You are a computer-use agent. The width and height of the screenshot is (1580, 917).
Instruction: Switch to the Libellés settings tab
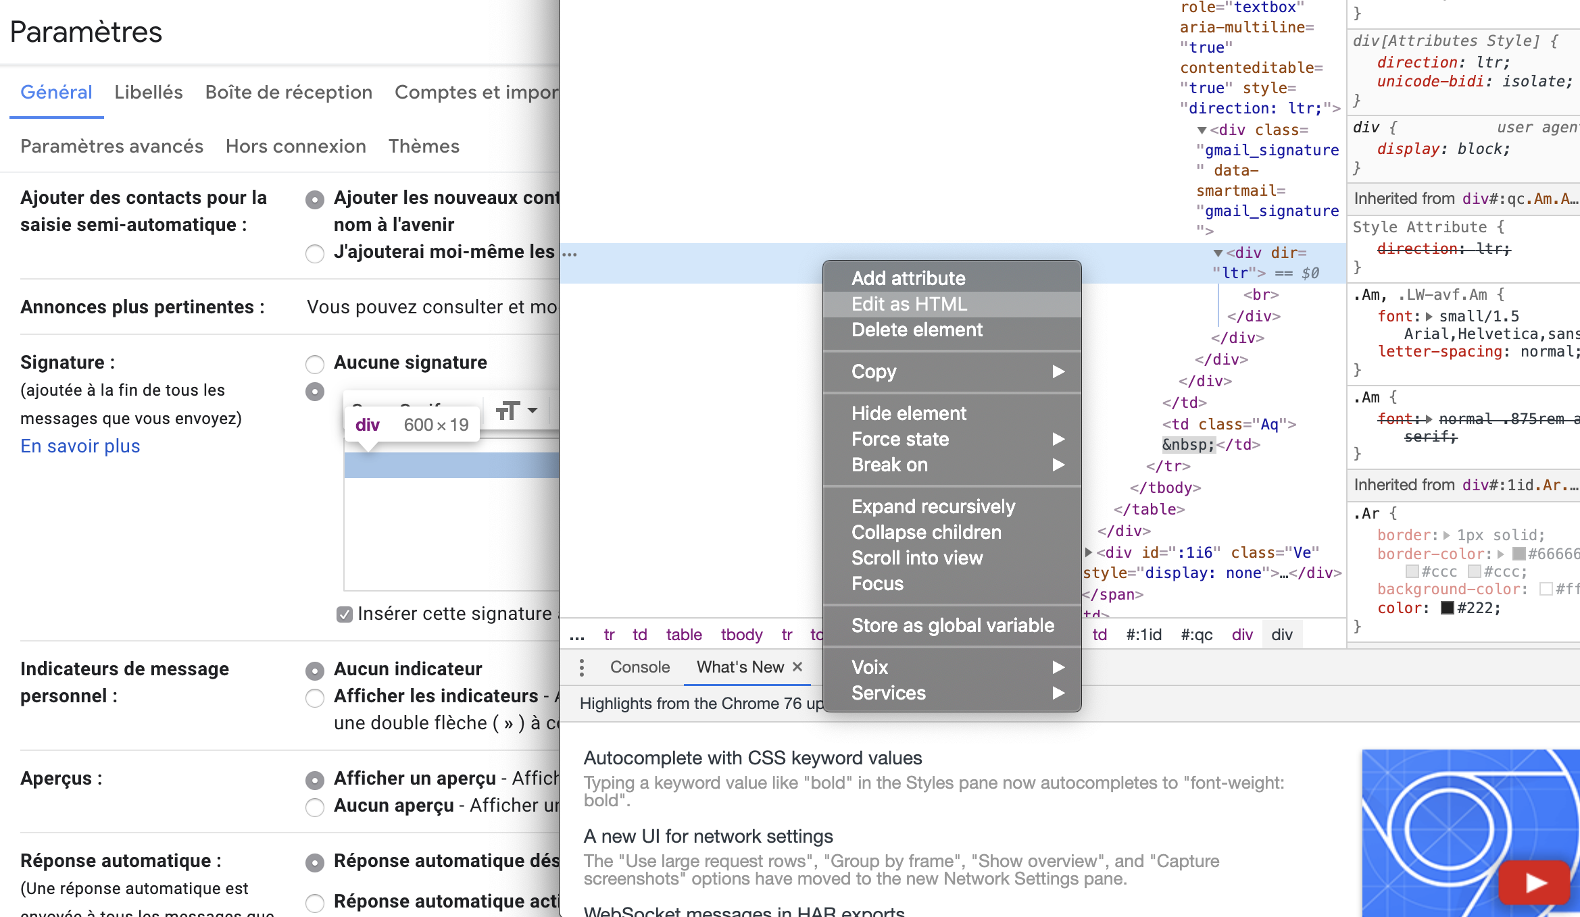point(149,93)
